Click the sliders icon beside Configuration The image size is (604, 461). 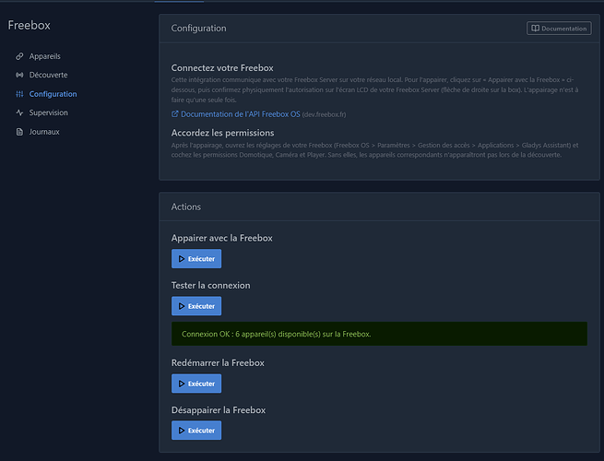tap(19, 94)
